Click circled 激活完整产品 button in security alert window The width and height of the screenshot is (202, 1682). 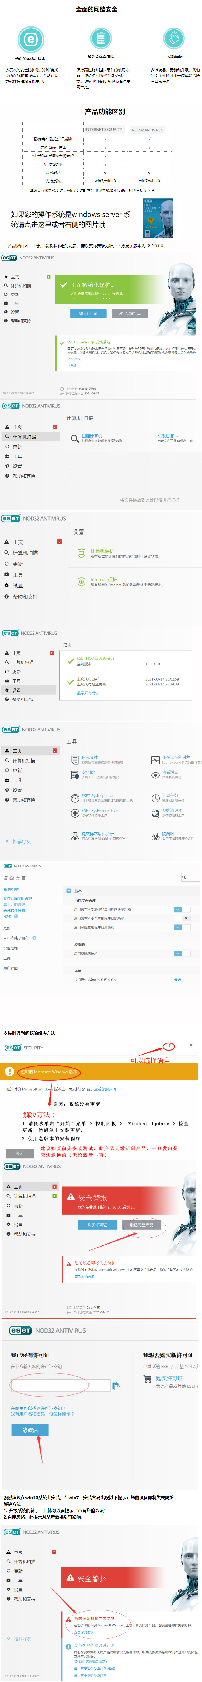click(x=141, y=1224)
